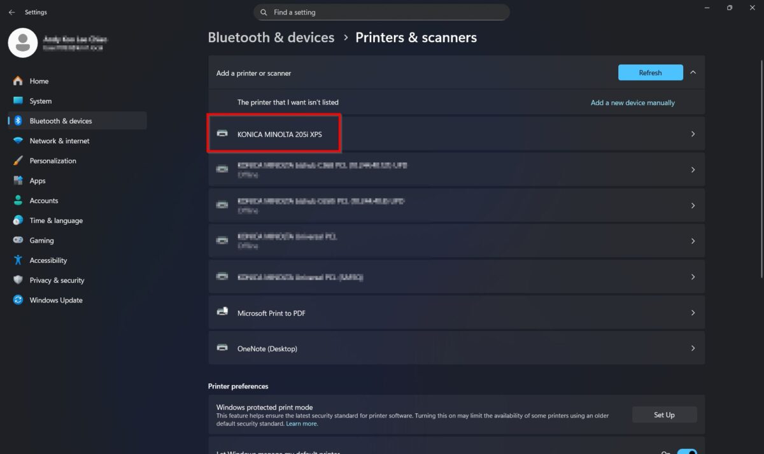The height and width of the screenshot is (454, 764).
Task: Click the Find a setting search box
Action: pyautogui.click(x=382, y=12)
